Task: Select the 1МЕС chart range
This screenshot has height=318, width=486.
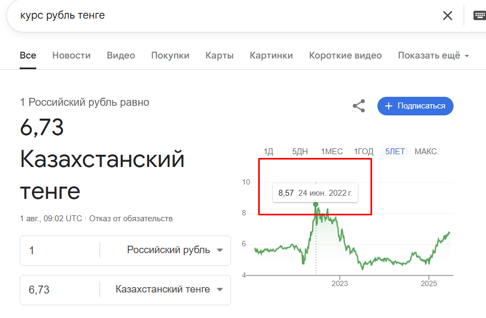Action: tap(332, 152)
